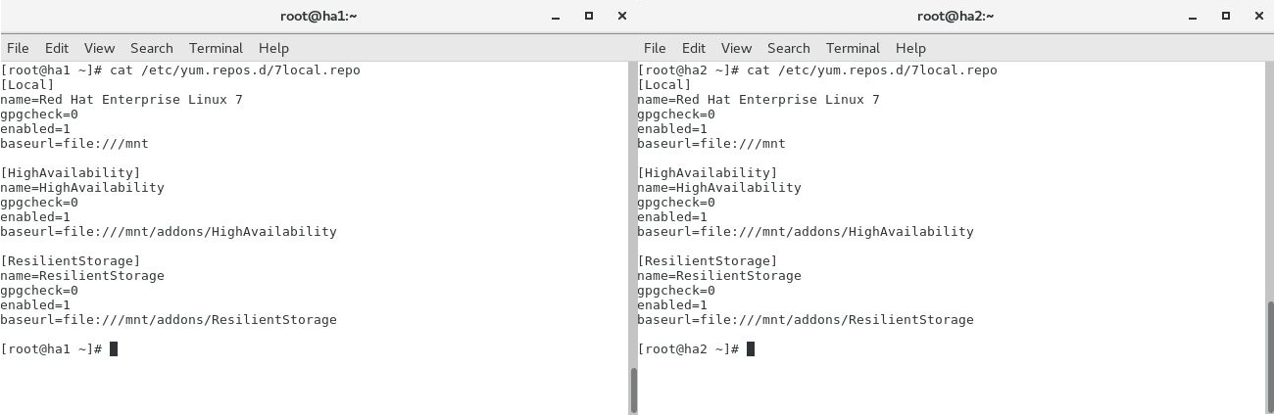The height and width of the screenshot is (415, 1274).
Task: Maximize the root@ha1 terminal window
Action: (589, 16)
